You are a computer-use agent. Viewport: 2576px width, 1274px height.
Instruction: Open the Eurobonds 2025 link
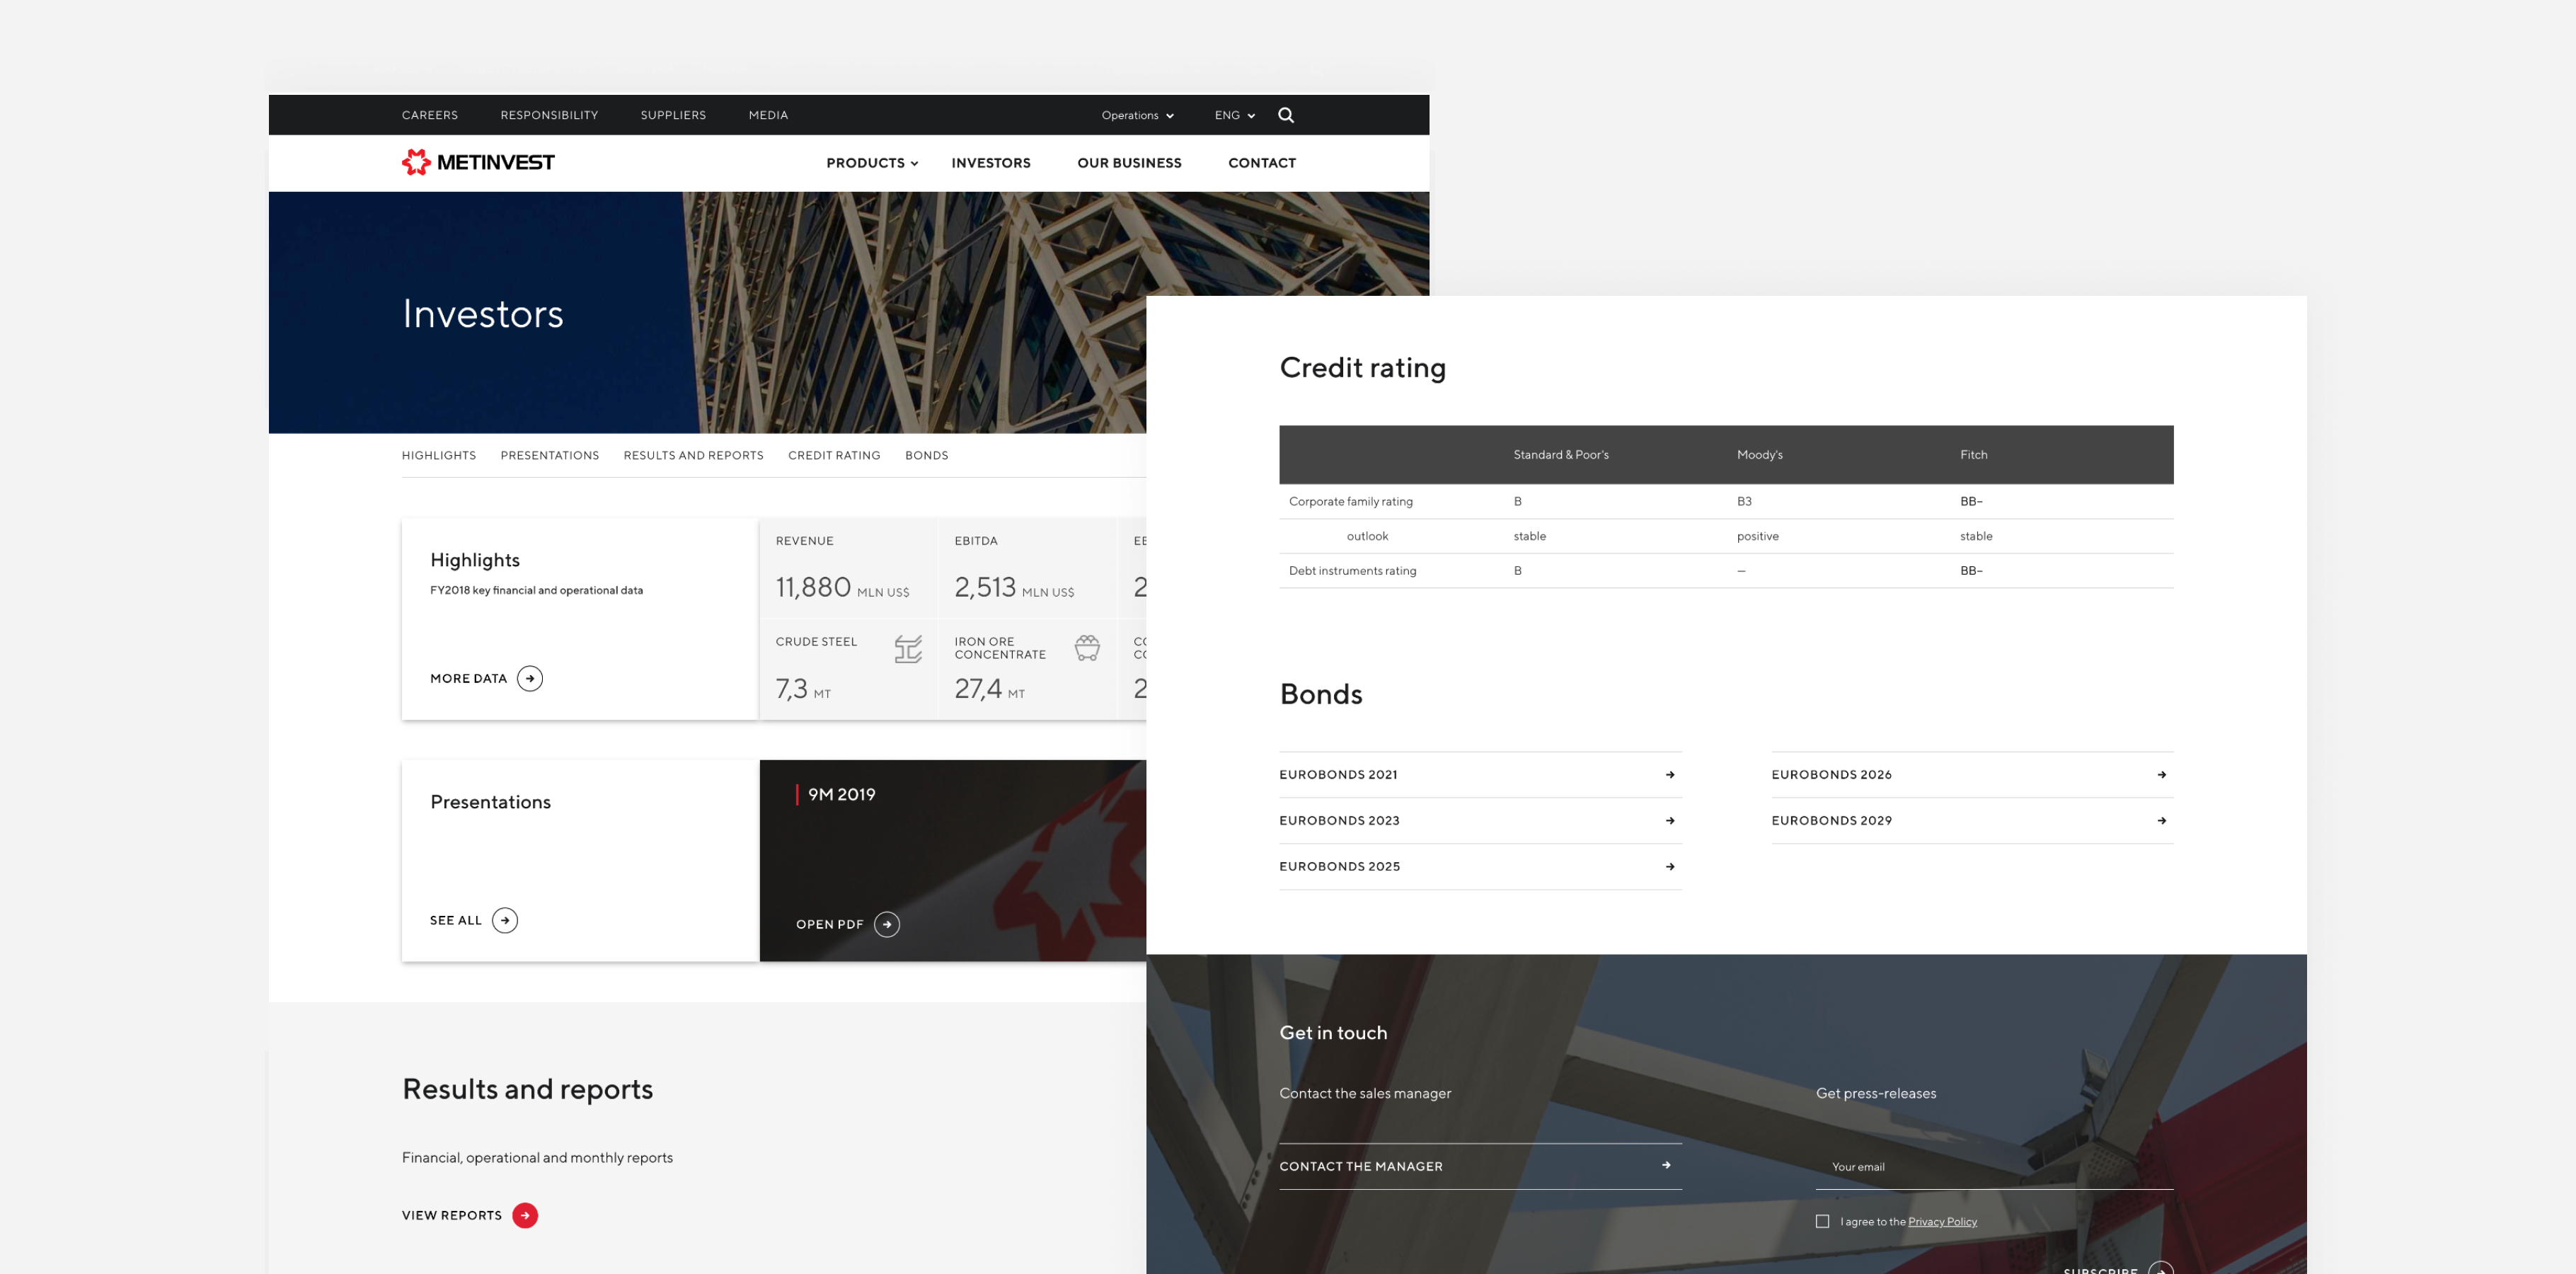click(x=1340, y=866)
